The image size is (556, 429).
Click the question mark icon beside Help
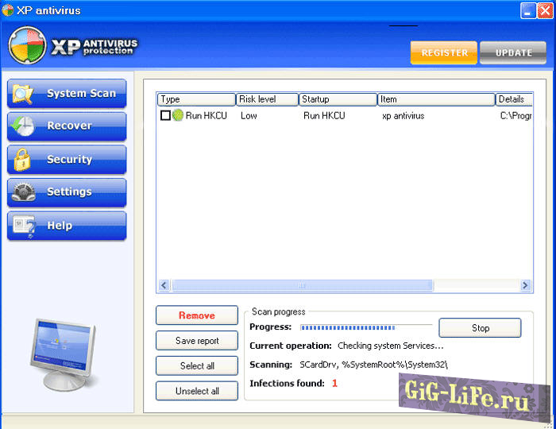(24, 226)
